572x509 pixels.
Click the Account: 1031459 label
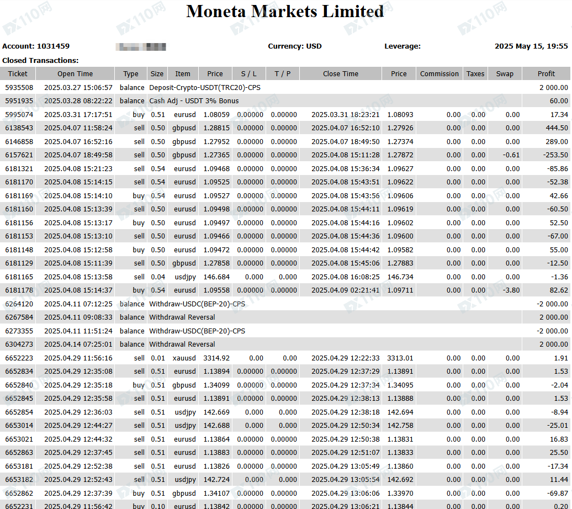click(36, 46)
